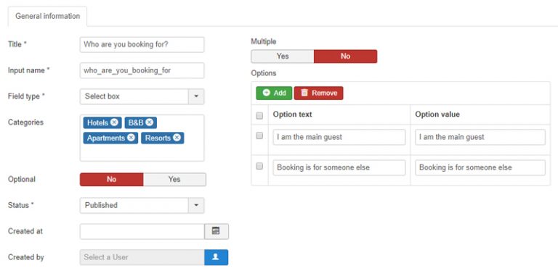Open the Created at calendar picker
The image size is (558, 271).
click(x=217, y=231)
